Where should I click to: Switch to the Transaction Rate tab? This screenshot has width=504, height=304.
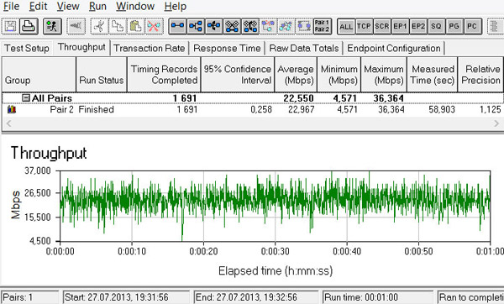click(150, 48)
